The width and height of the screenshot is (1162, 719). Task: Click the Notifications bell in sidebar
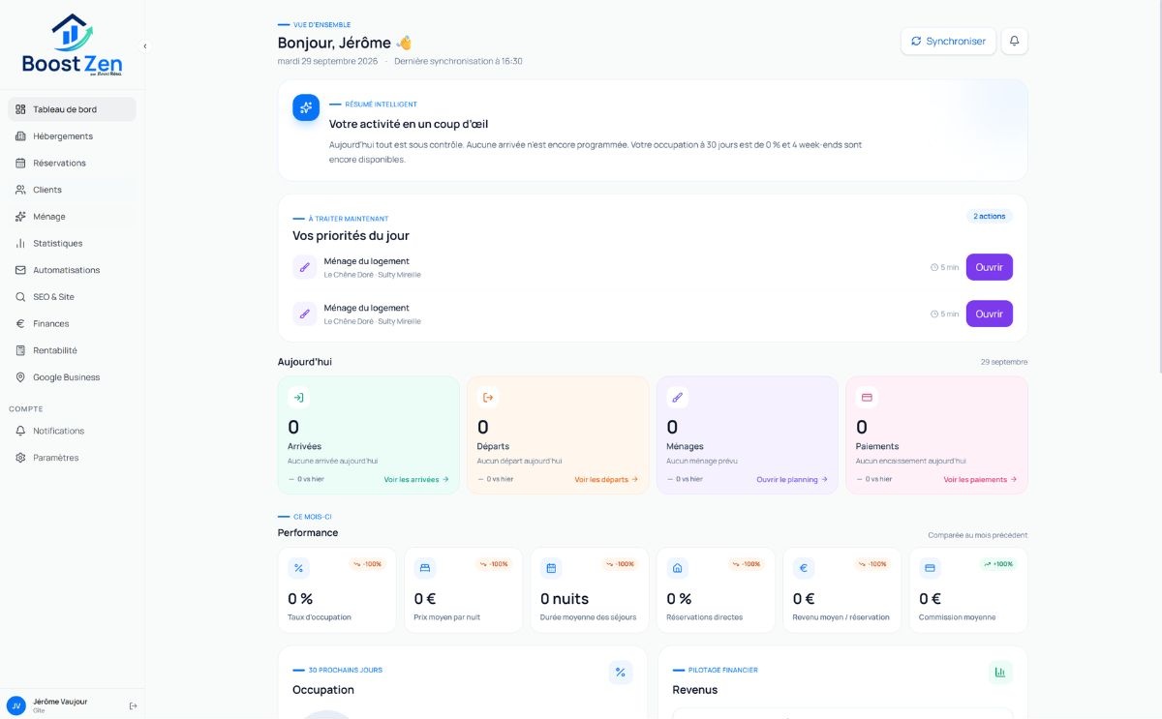20,431
